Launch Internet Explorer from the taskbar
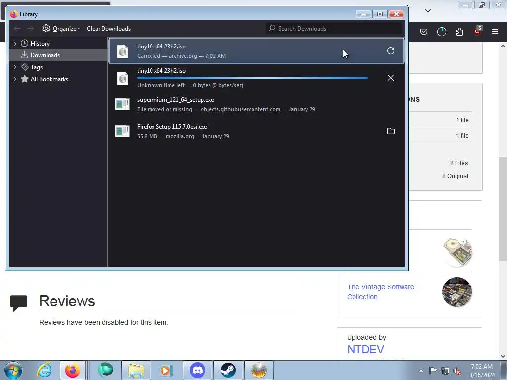This screenshot has width=507, height=380. [x=44, y=370]
